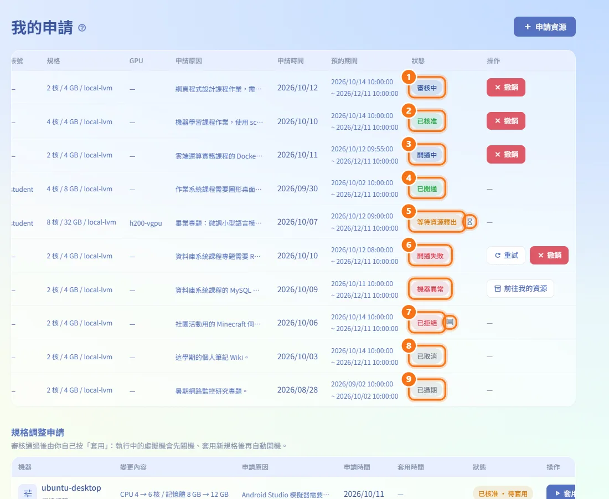Click the ubuntu-desktop machine name
The height and width of the screenshot is (499, 609).
pyautogui.click(x=71, y=487)
